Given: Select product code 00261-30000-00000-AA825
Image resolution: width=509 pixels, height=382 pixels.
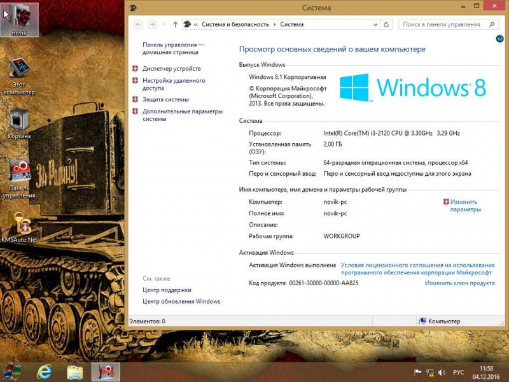Looking at the screenshot, I should point(324,283).
